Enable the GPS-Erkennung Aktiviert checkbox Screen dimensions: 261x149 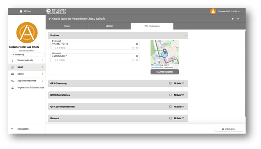[x=170, y=83]
